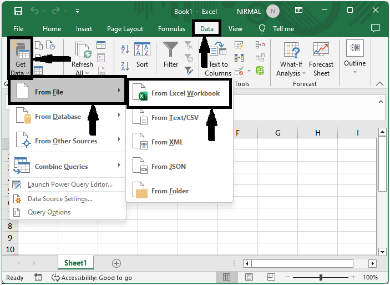
Task: Click the Reapply filter icon
Action: pyautogui.click(x=189, y=58)
